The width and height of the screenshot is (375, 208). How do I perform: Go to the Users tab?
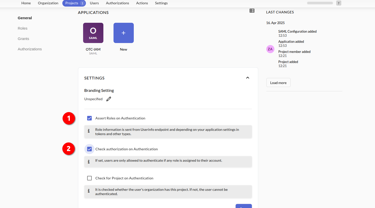(x=94, y=3)
